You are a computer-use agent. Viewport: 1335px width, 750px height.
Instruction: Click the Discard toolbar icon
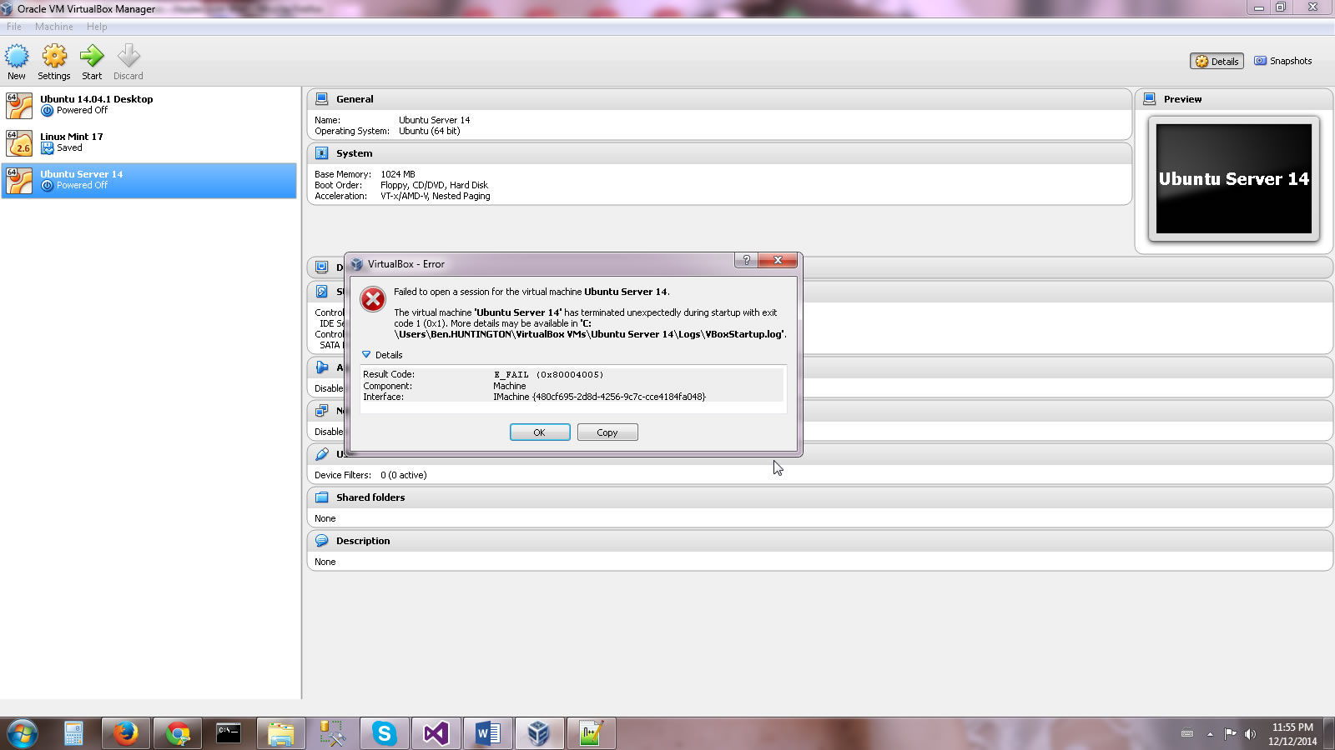[128, 57]
